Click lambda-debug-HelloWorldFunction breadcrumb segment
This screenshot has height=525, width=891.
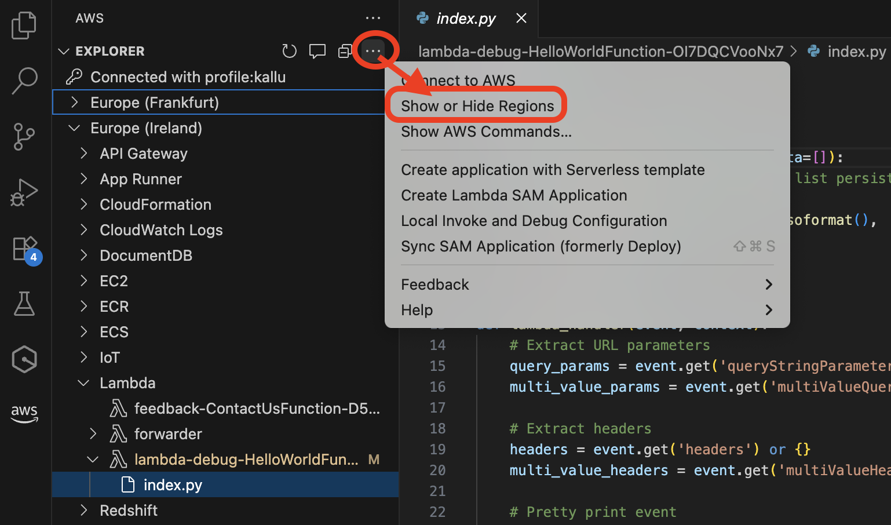click(x=601, y=52)
